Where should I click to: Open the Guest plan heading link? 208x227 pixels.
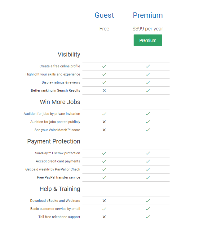pyautogui.click(x=104, y=15)
